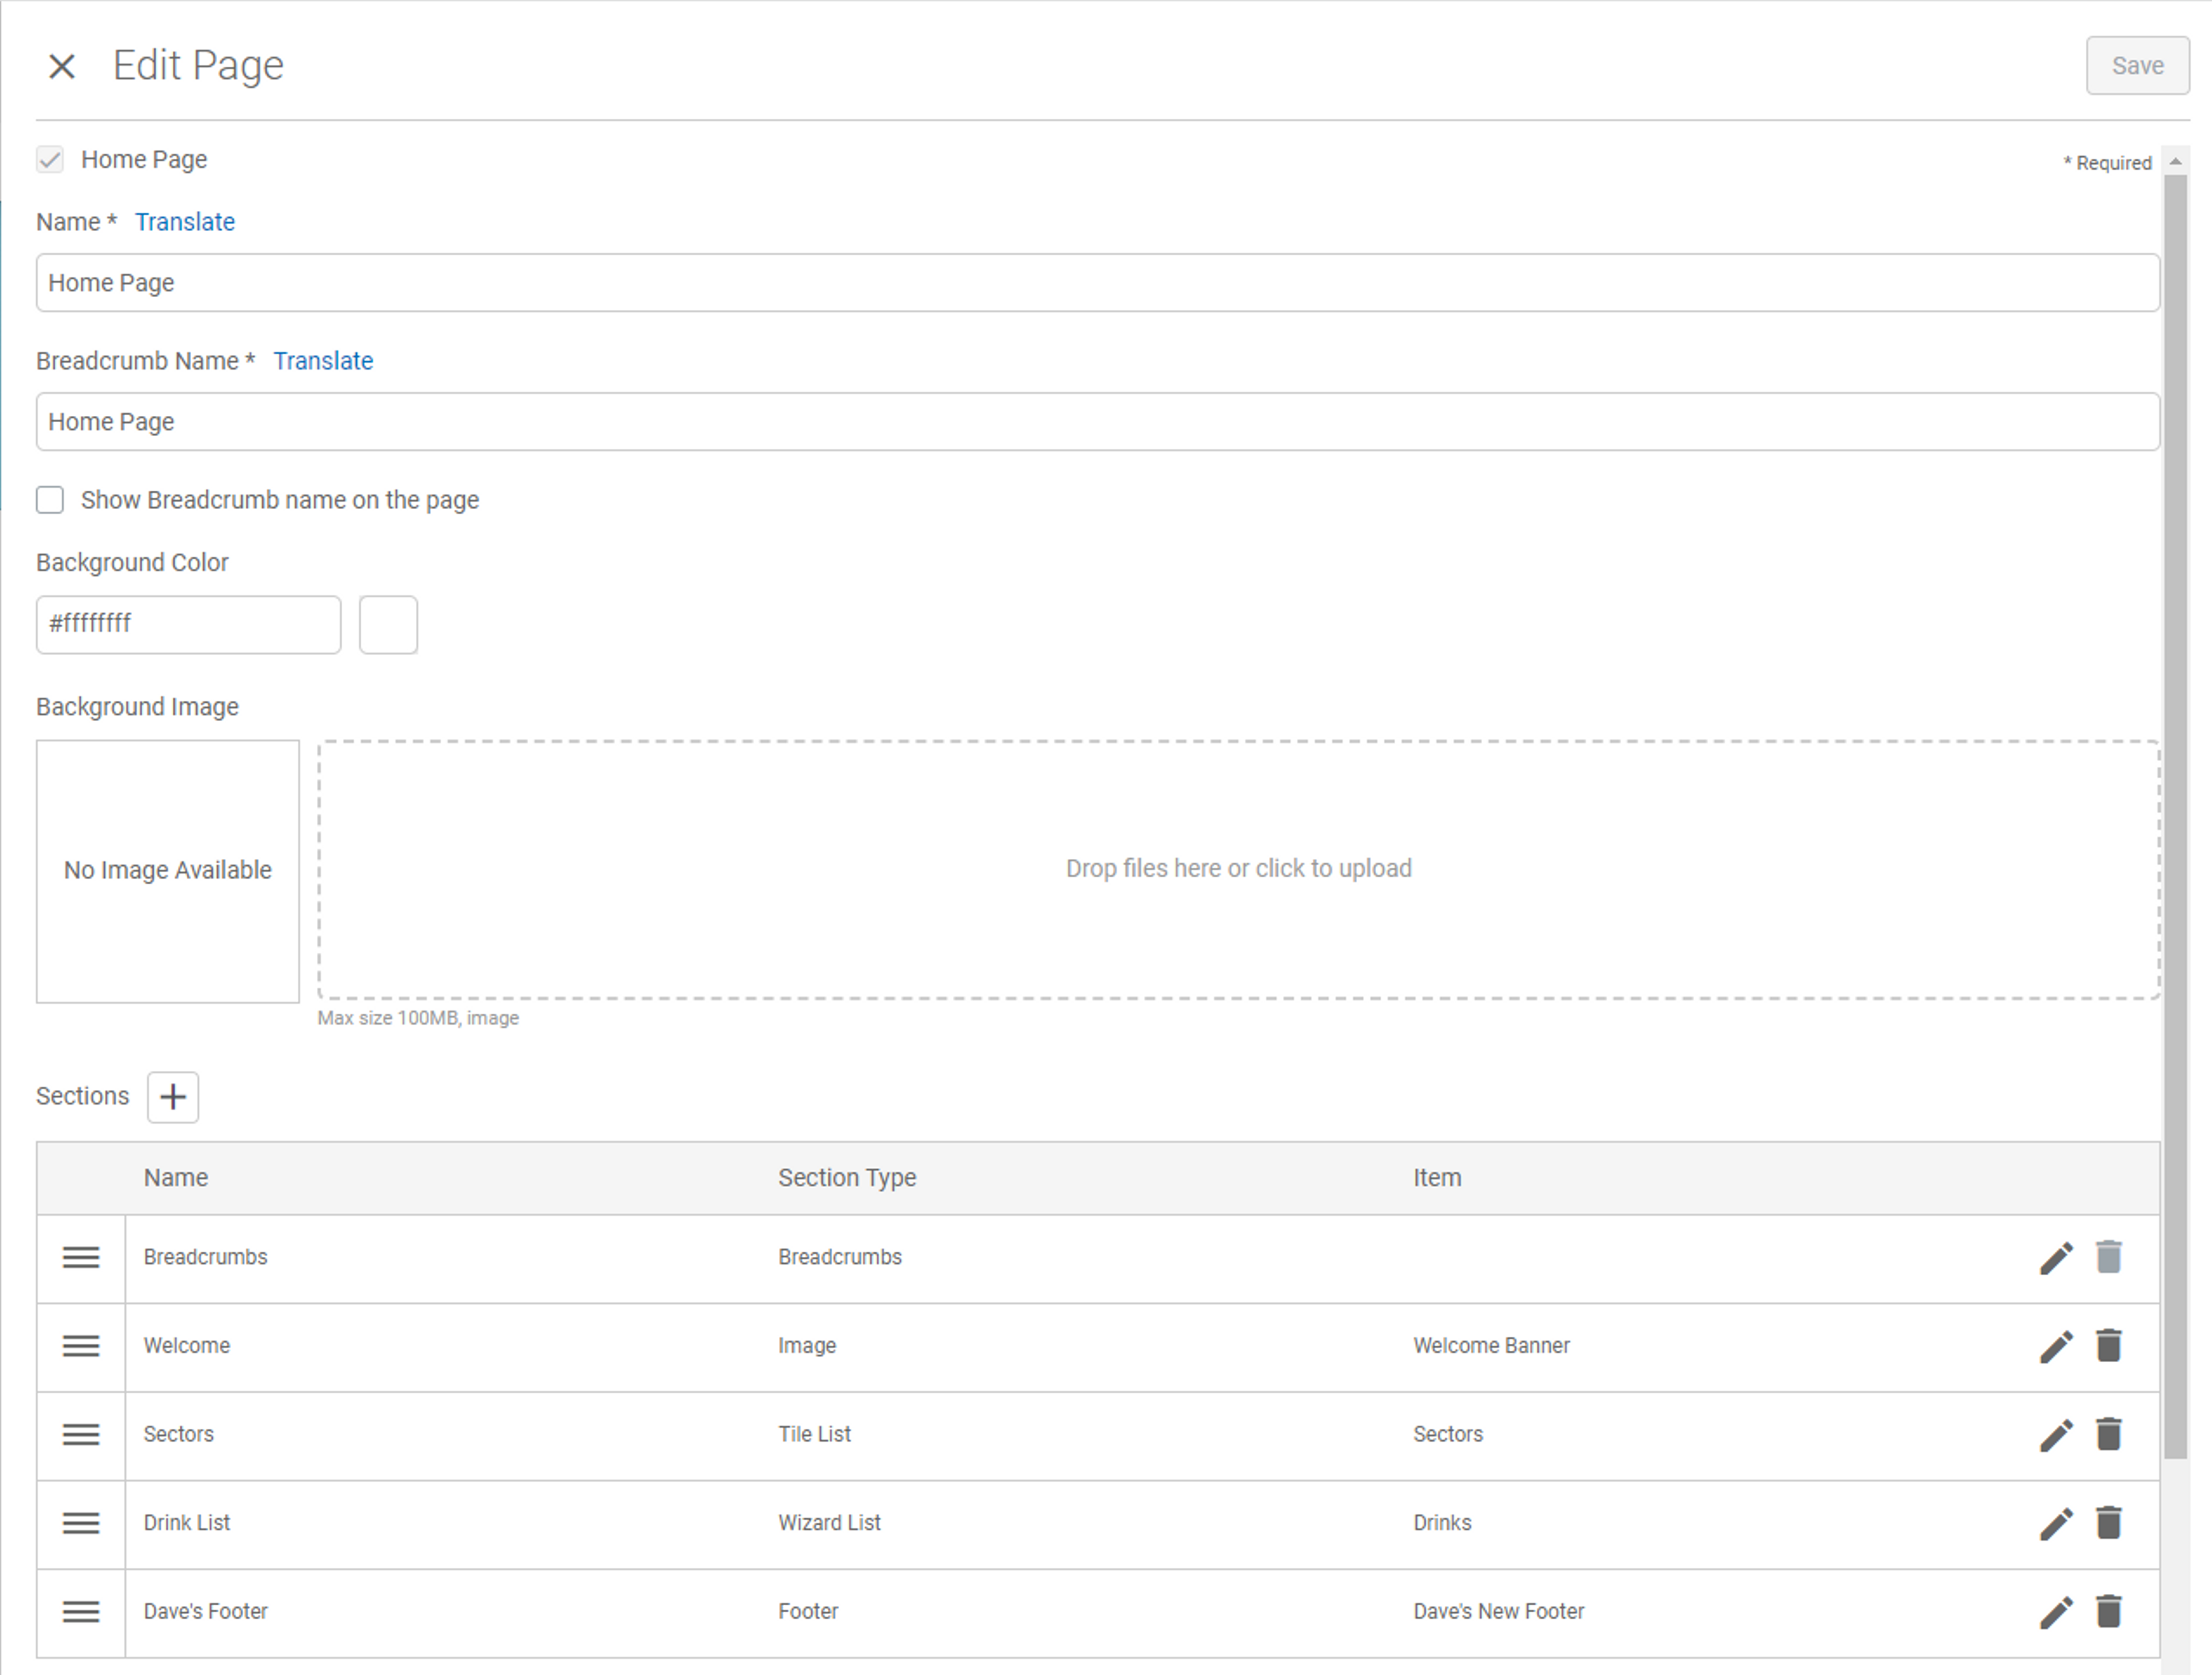Click the Item column header
2212x1675 pixels.
[x=1437, y=1178]
